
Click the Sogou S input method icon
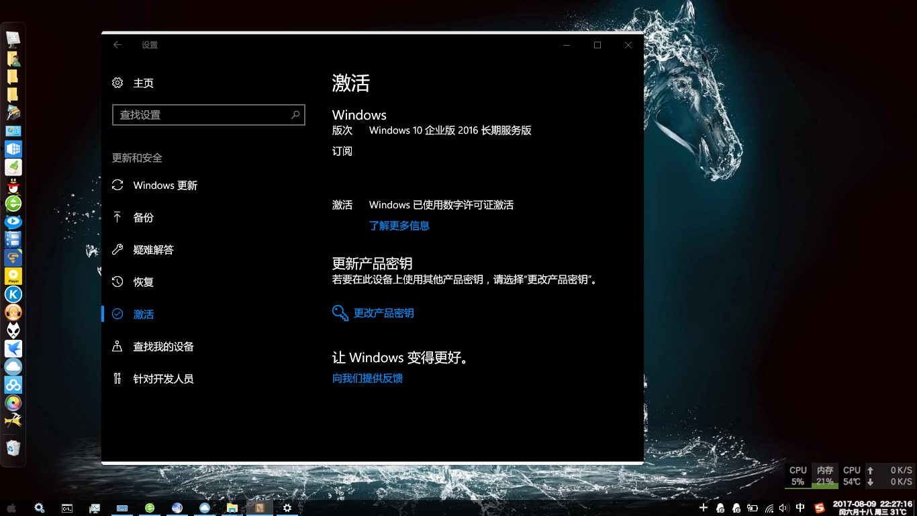click(x=819, y=508)
